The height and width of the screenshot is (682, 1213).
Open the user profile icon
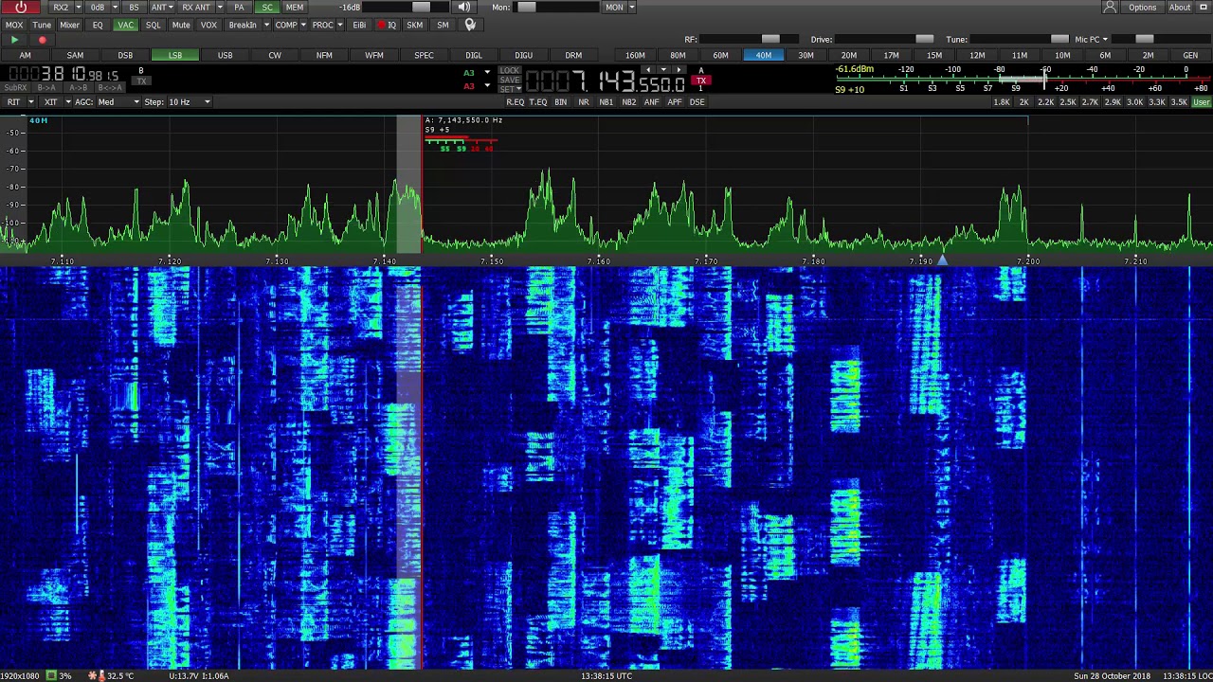pyautogui.click(x=1110, y=8)
